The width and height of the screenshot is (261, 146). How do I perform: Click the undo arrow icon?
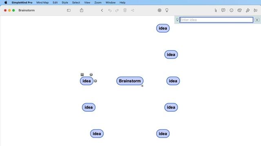coord(110,11)
